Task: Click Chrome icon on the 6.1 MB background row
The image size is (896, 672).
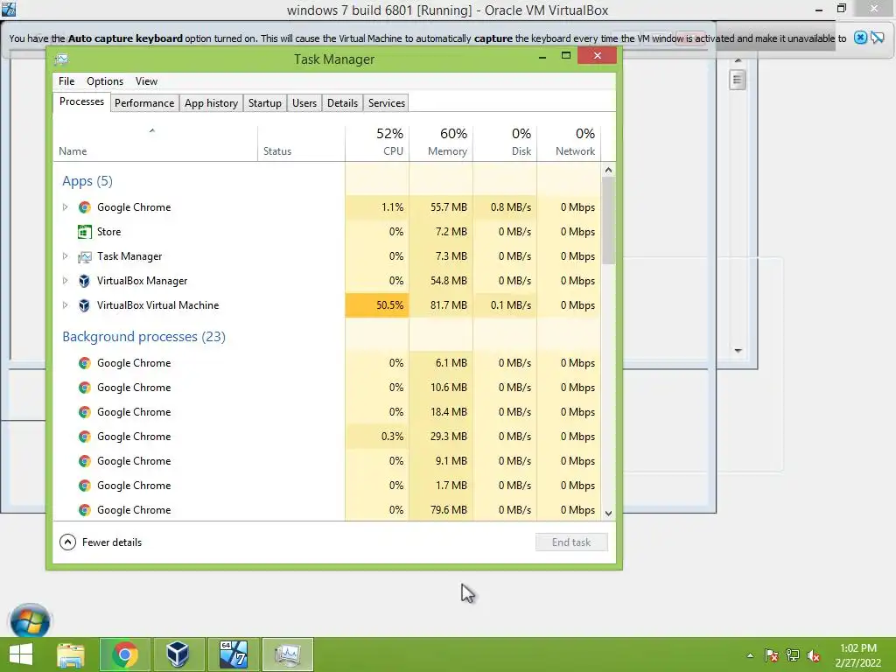Action: [x=85, y=363]
